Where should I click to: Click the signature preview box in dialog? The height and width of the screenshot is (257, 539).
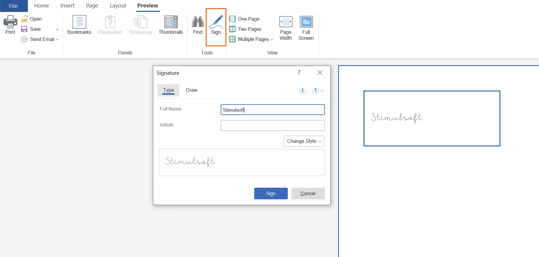pyautogui.click(x=242, y=163)
